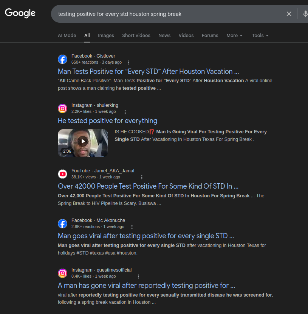Open options menu for Gistlover result
This screenshot has height=314, width=308.
(128, 62)
